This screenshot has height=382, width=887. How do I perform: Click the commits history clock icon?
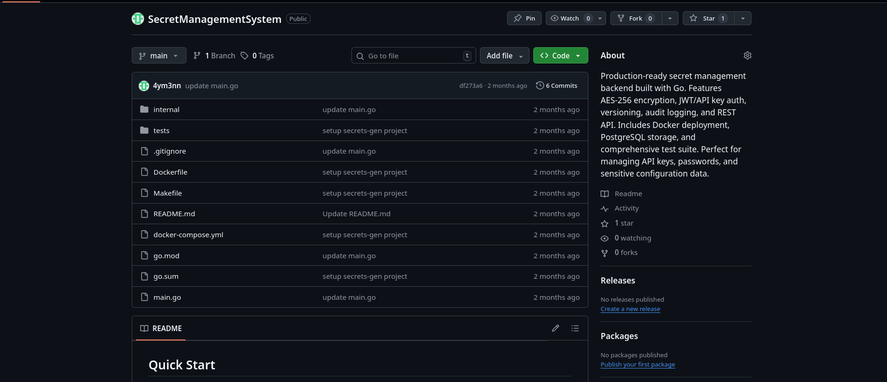pyautogui.click(x=540, y=85)
